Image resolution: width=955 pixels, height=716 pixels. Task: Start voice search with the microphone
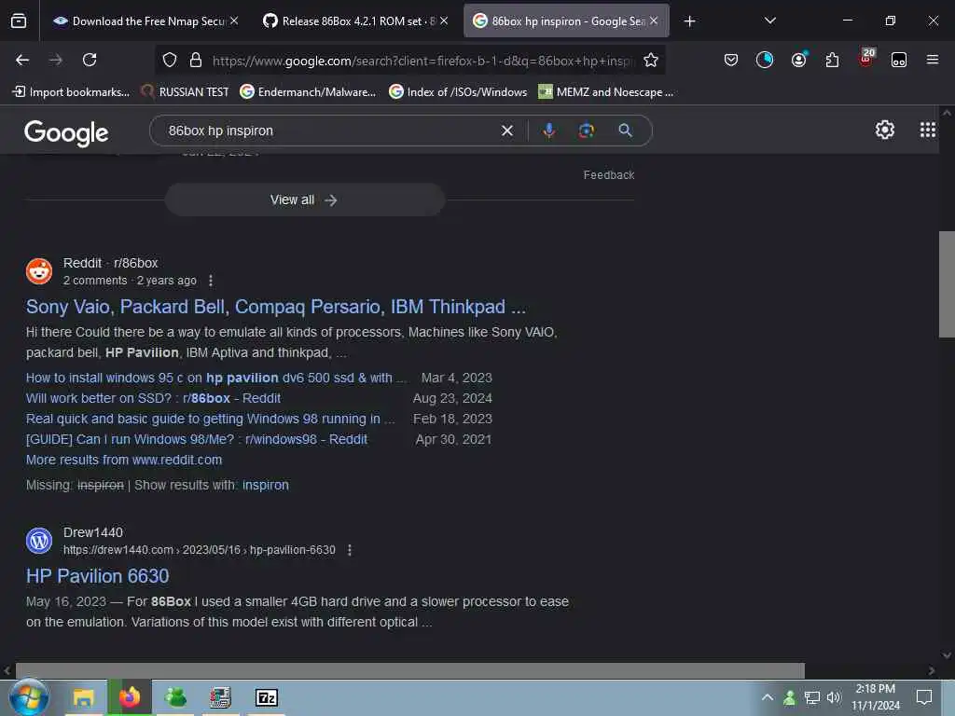point(548,131)
